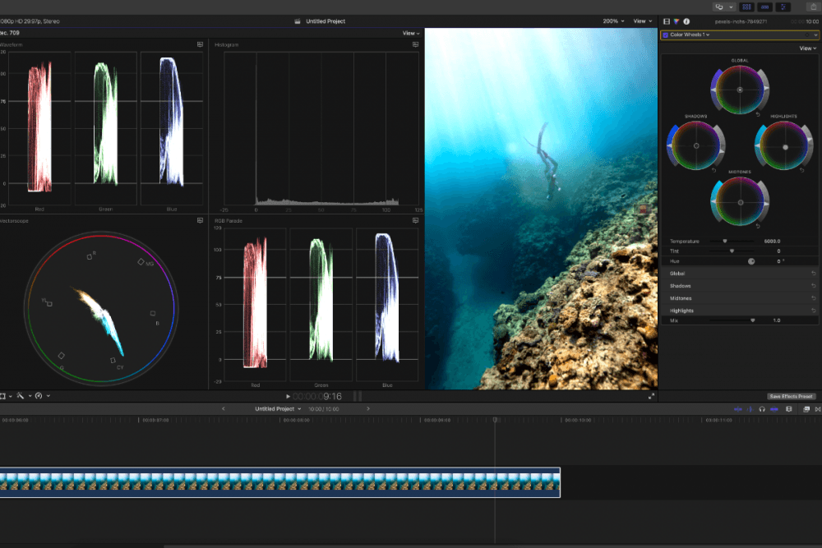Reset the Shadows color wheel
Screen dimensions: 822x548
pos(713,170)
